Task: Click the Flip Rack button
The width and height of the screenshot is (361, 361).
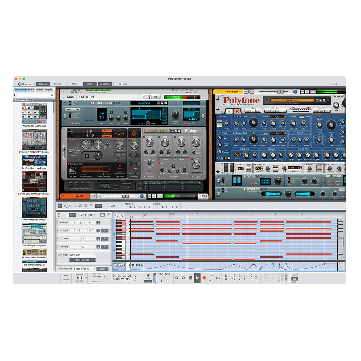Action: click(122, 84)
